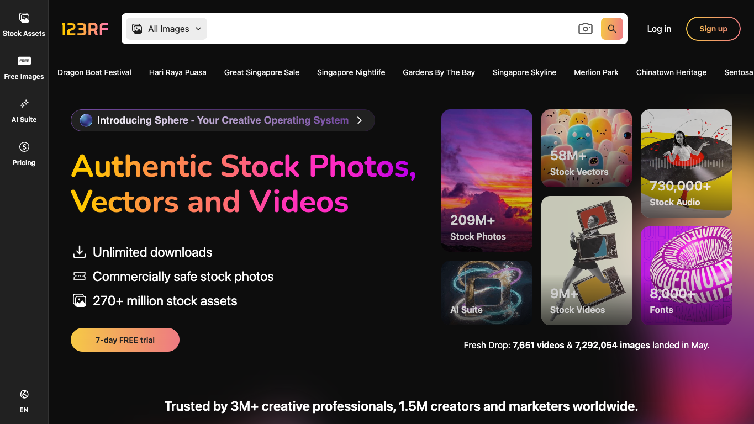Open Free Images in the sidebar
Image resolution: width=754 pixels, height=424 pixels.
point(24,68)
